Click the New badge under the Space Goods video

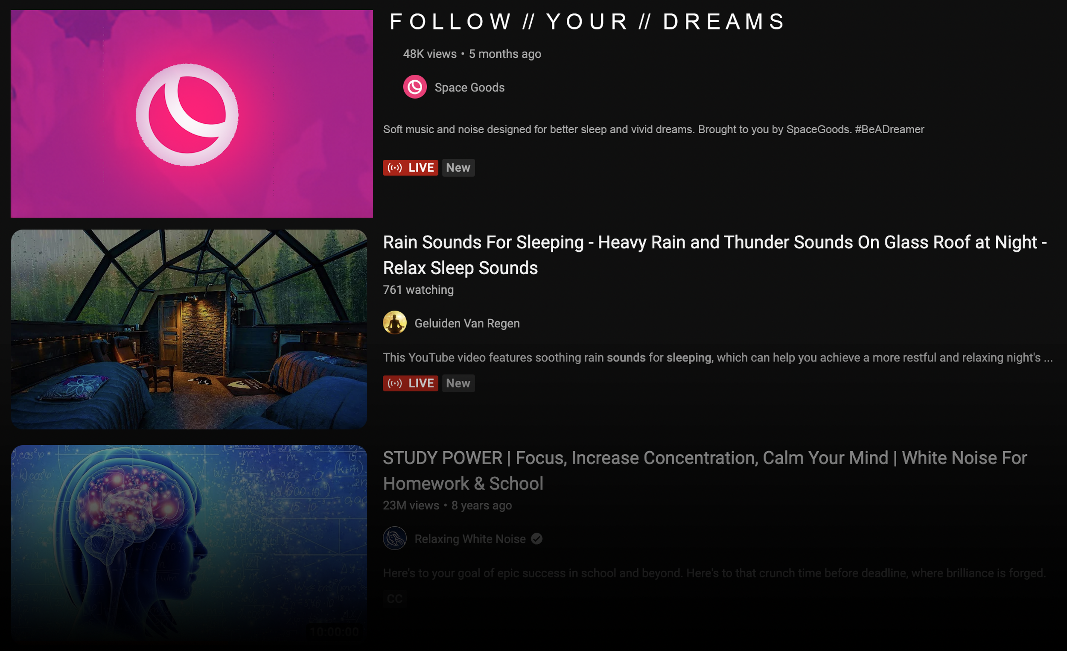[x=458, y=168]
